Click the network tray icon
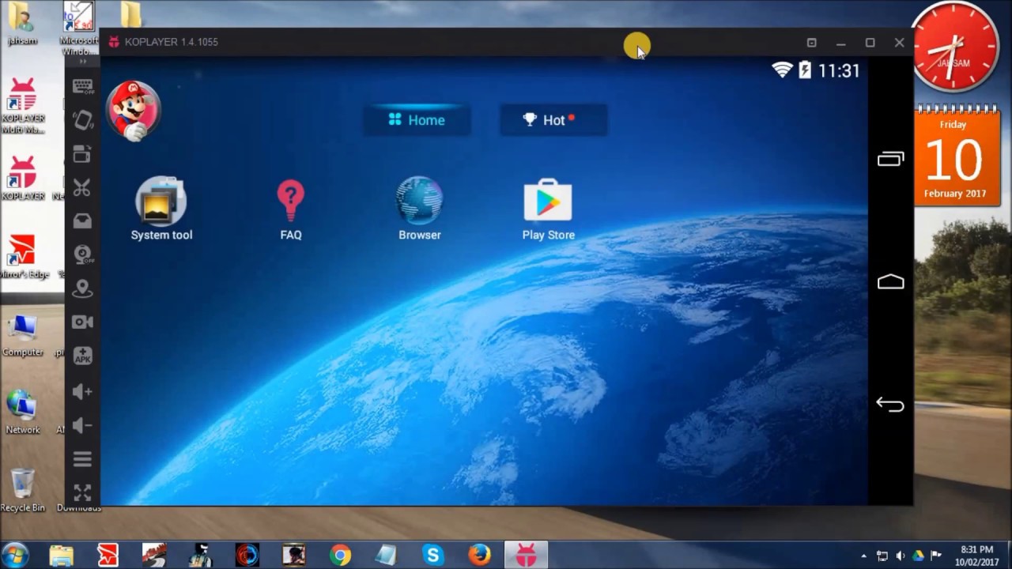Screen dimensions: 1012x569 point(882,556)
